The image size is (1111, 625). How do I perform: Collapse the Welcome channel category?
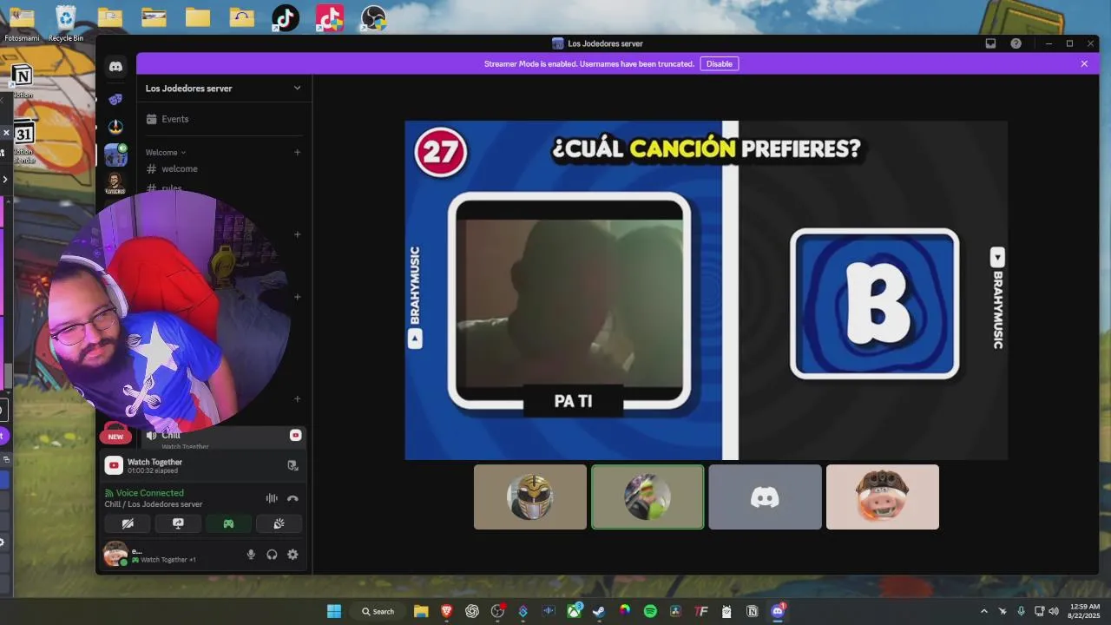165,152
